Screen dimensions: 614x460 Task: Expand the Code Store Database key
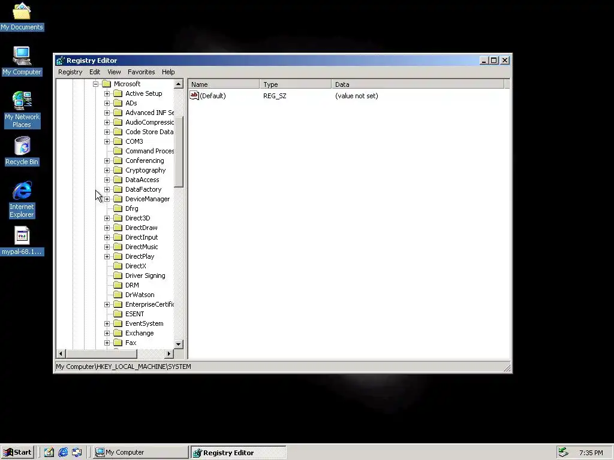[x=107, y=132]
